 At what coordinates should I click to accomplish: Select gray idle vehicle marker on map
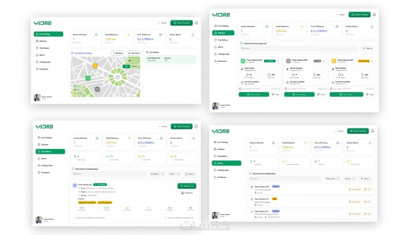pos(97,89)
